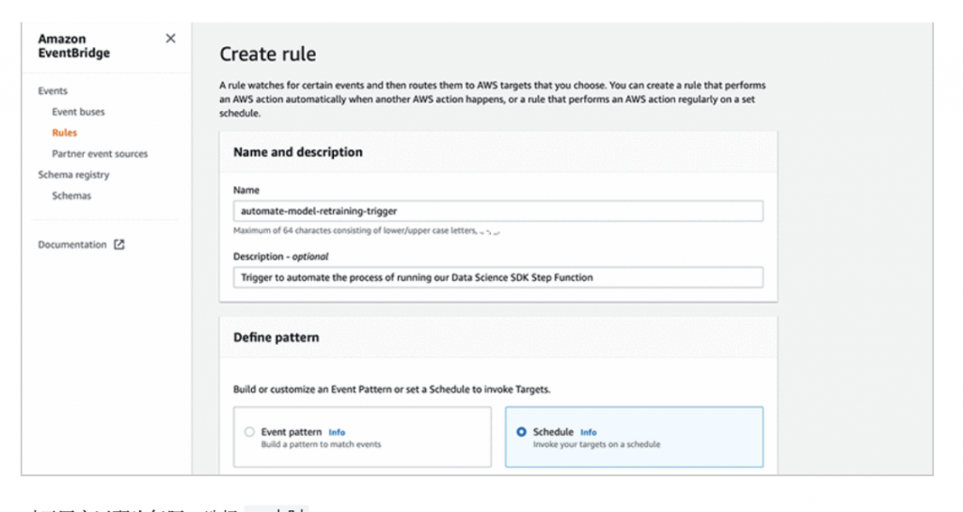Click the external link icon beside Documentation
Image resolution: width=963 pixels, height=512 pixels.
(x=119, y=244)
